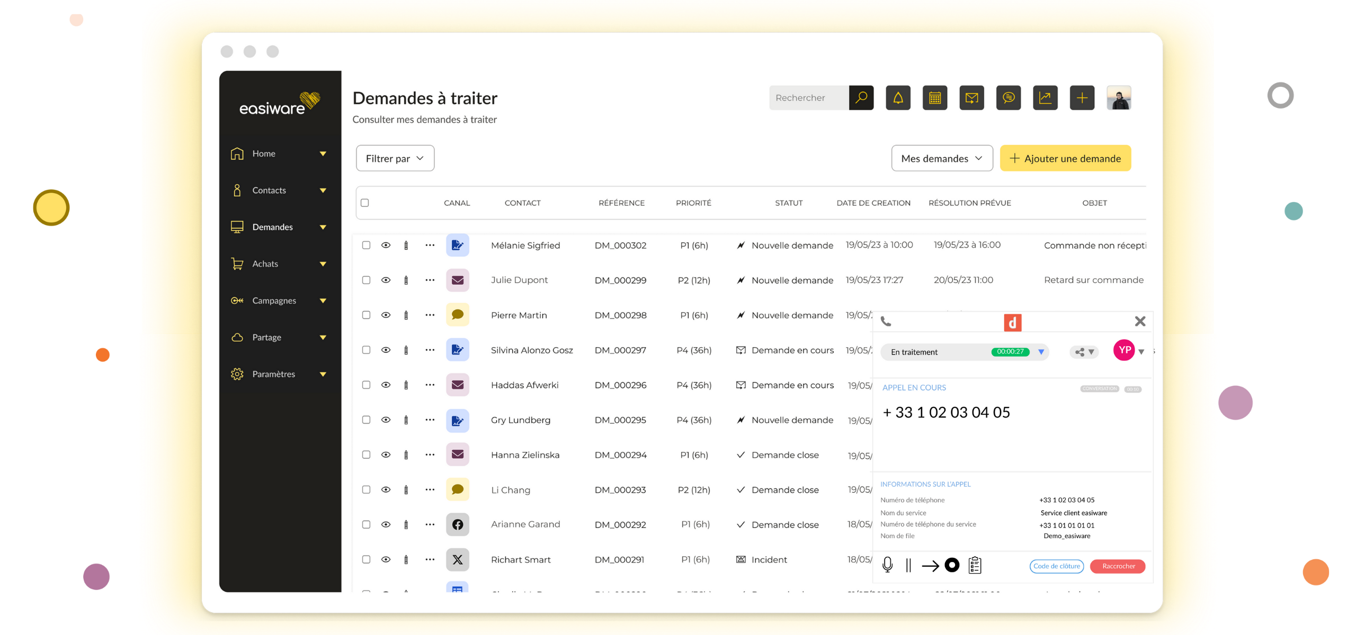The image size is (1356, 635).
Task: Expand the Mes demandes dropdown
Action: point(941,158)
